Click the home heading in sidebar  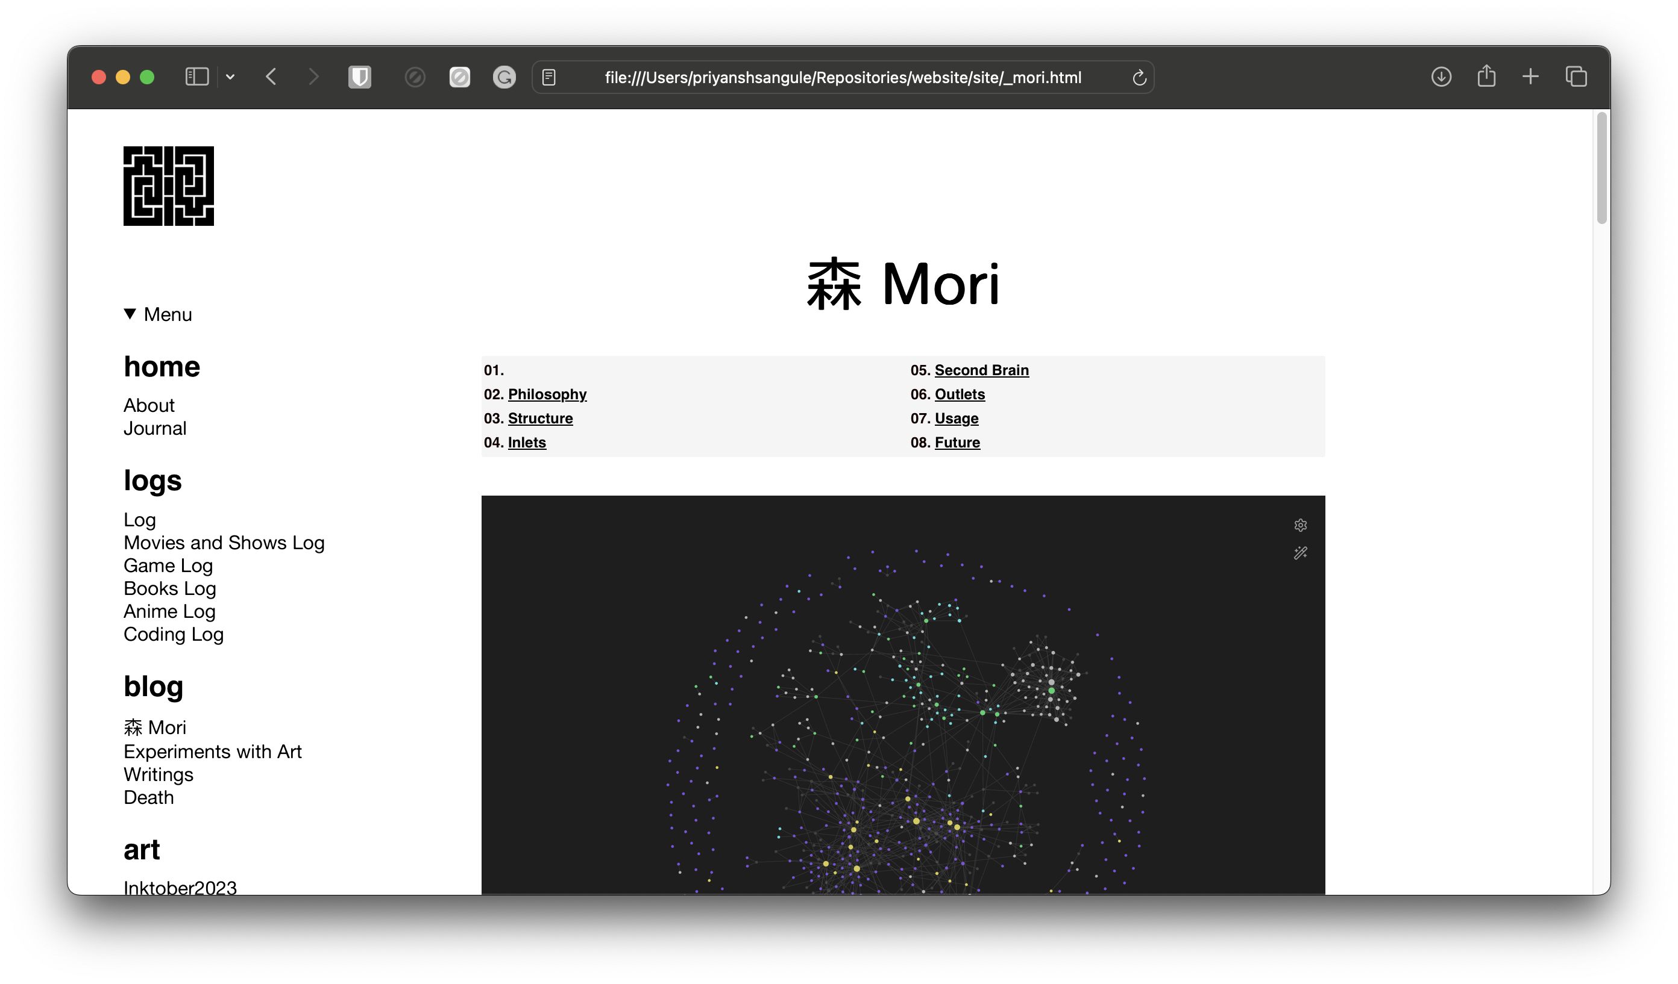(162, 367)
